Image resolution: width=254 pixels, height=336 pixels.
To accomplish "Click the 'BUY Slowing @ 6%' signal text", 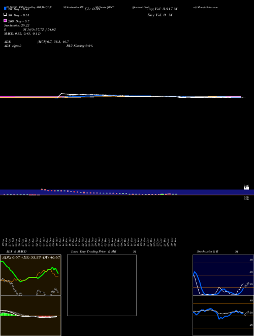I will tap(80, 46).
